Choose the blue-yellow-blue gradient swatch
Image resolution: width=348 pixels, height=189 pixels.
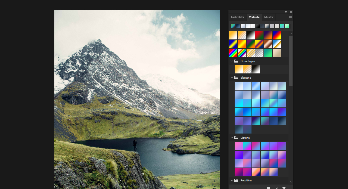point(233,44)
